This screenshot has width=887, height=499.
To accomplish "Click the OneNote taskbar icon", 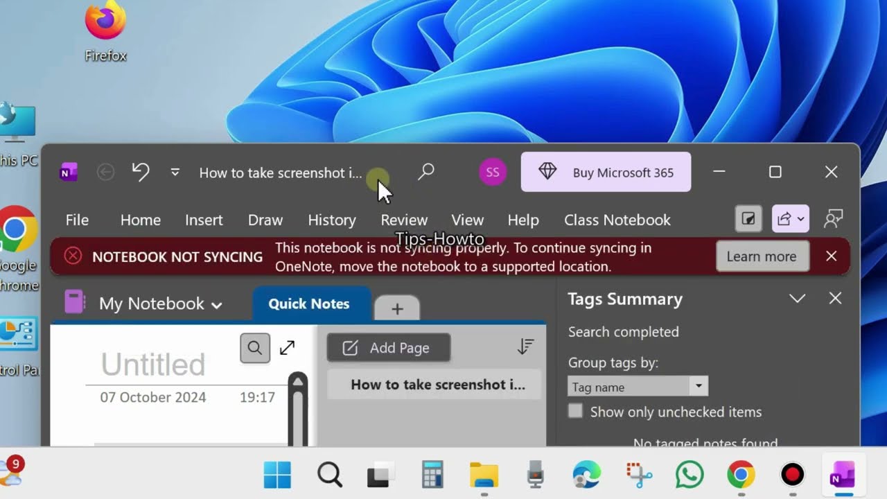I will tap(843, 475).
